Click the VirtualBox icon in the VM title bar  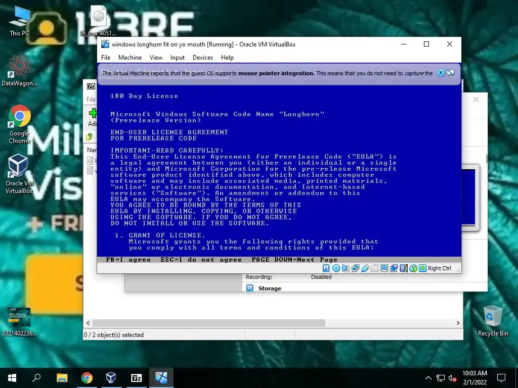point(105,44)
